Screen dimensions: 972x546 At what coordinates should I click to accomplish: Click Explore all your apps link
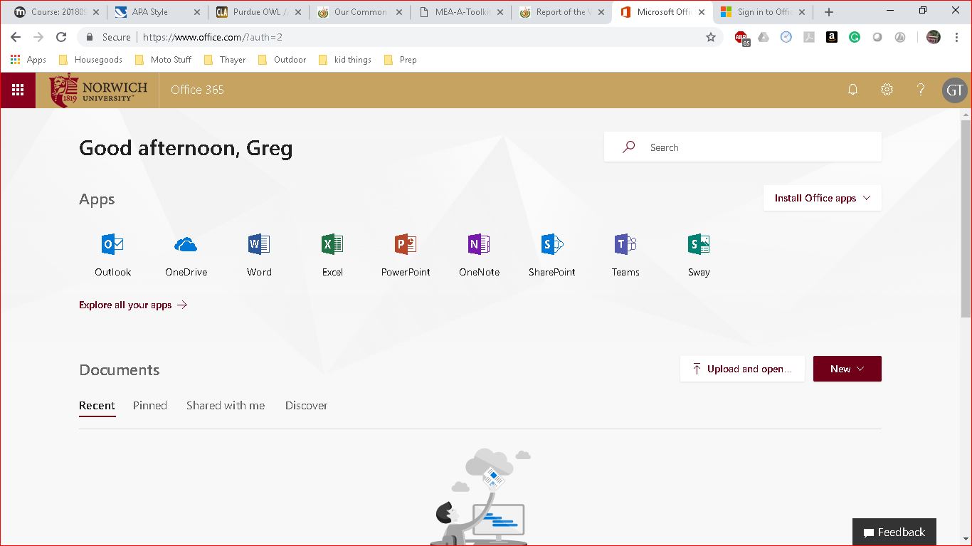coord(133,305)
